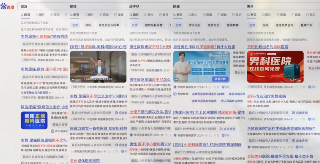The height and width of the screenshot is (164, 320).
Task: Mute the 尿频 result video via speaker icon
Action: tap(73, 79)
